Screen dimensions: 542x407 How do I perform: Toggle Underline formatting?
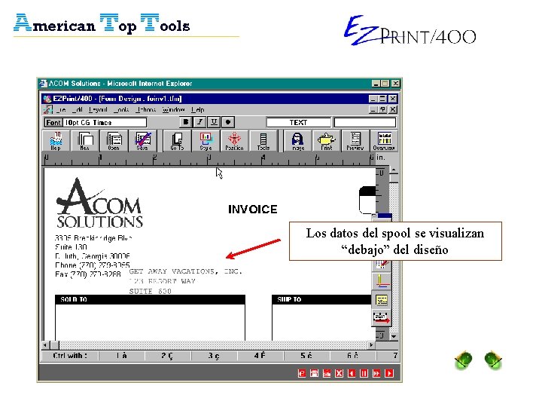tap(214, 122)
